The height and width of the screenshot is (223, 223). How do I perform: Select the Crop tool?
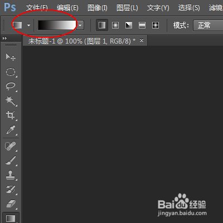(x=11, y=115)
